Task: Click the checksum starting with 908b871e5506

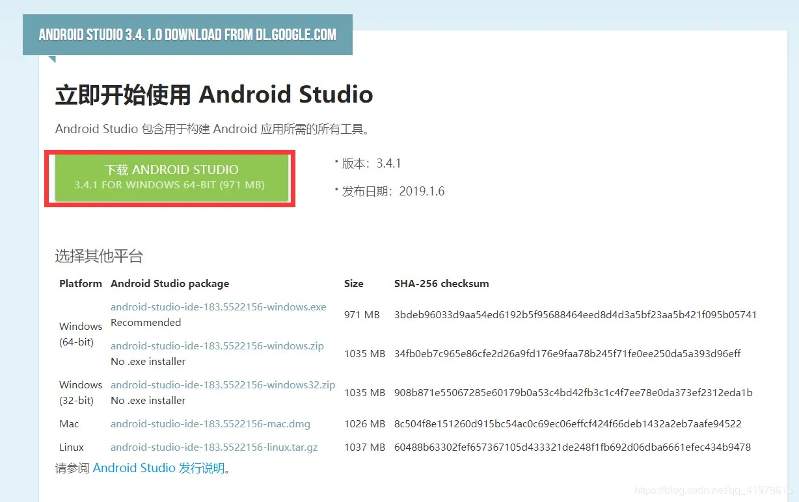Action: pos(573,392)
